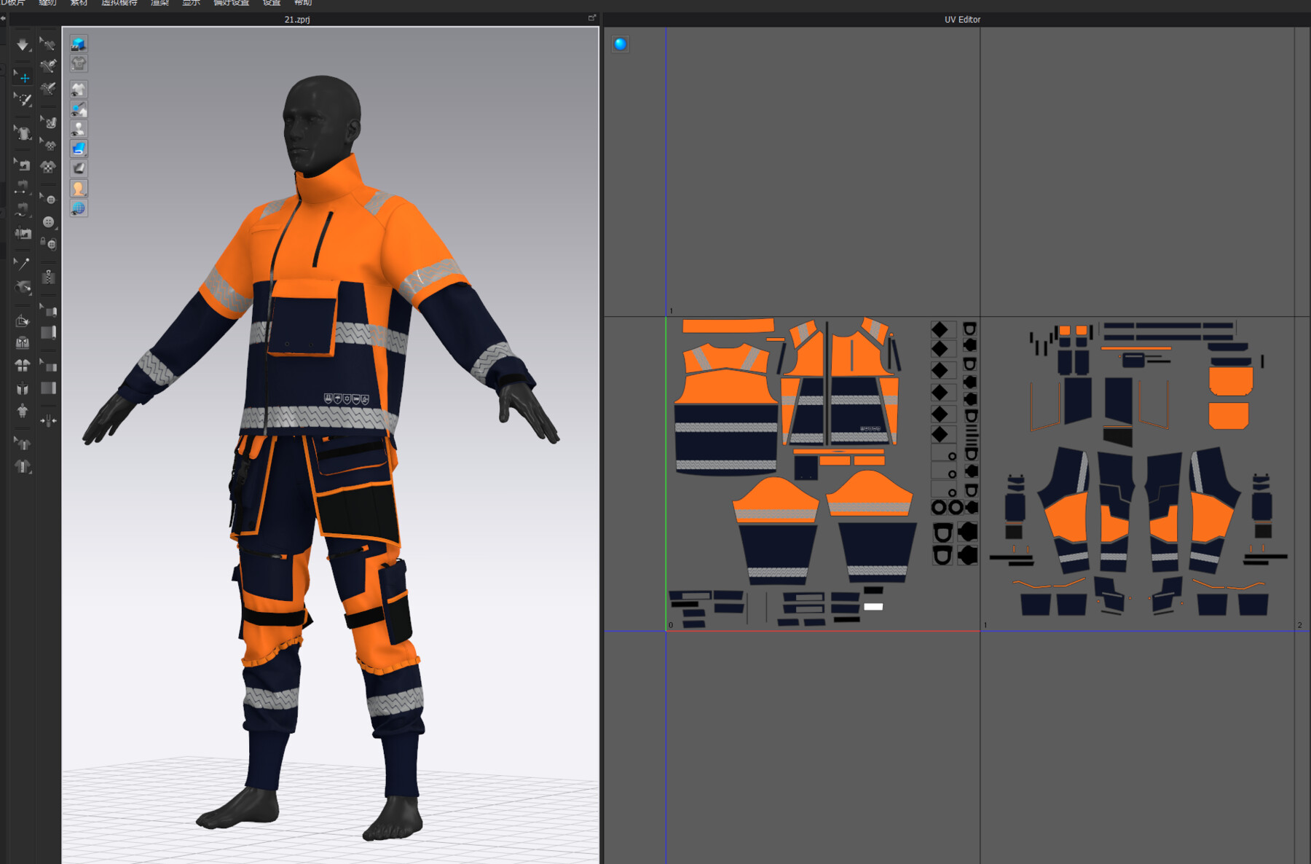Viewport: 1311px width, 864px height.
Task: Toggle the grey T-shirt display icon
Action: click(79, 64)
